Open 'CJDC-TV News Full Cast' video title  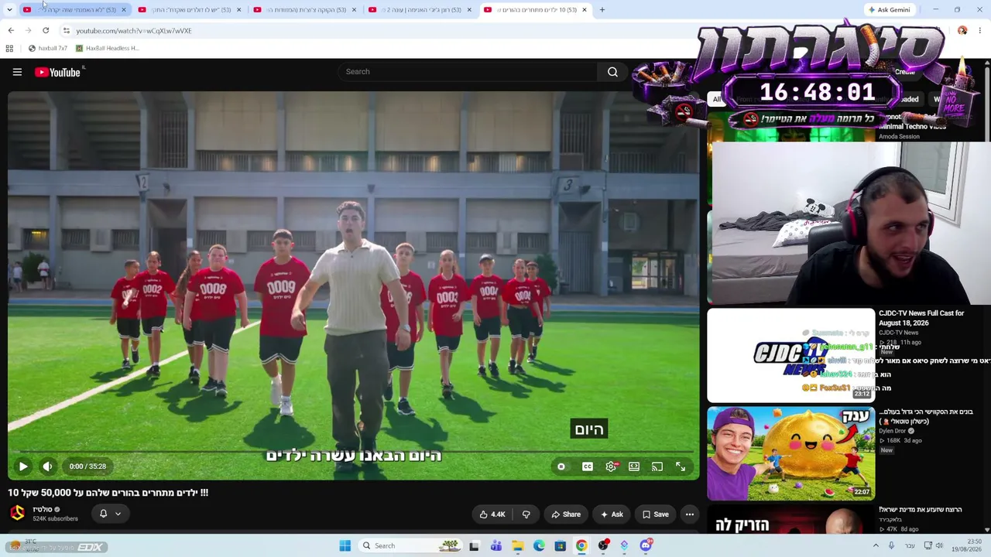click(921, 318)
